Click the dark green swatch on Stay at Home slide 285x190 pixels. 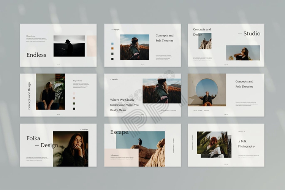74,103
